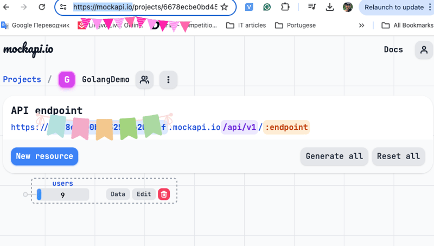Open the blue V extension icon
This screenshot has width=434, height=246.
click(249, 7)
